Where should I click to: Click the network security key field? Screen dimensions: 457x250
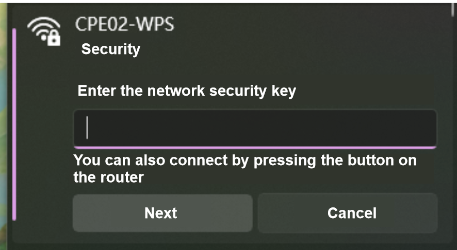pyautogui.click(x=254, y=128)
